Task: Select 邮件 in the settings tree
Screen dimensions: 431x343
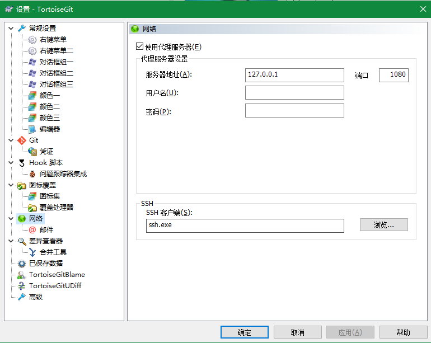Action: click(x=46, y=230)
